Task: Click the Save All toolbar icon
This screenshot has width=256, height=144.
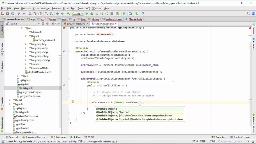Action: coord(8,14)
